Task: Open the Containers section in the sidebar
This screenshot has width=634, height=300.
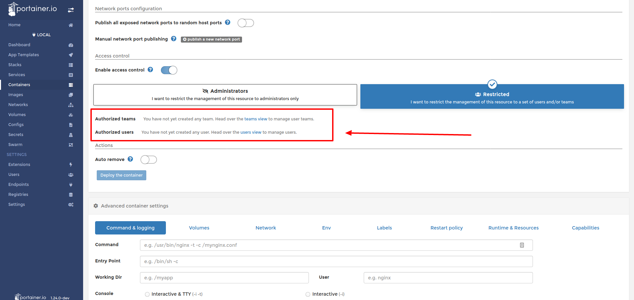Action: click(19, 84)
